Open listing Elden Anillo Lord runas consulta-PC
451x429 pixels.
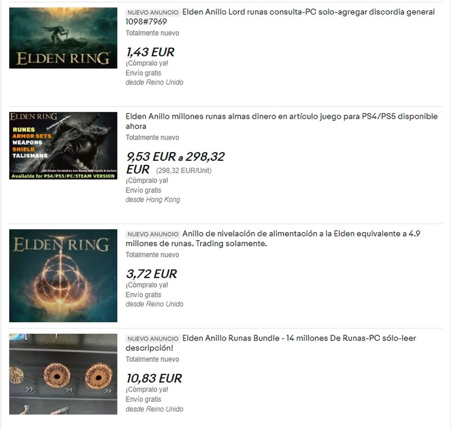(280, 17)
